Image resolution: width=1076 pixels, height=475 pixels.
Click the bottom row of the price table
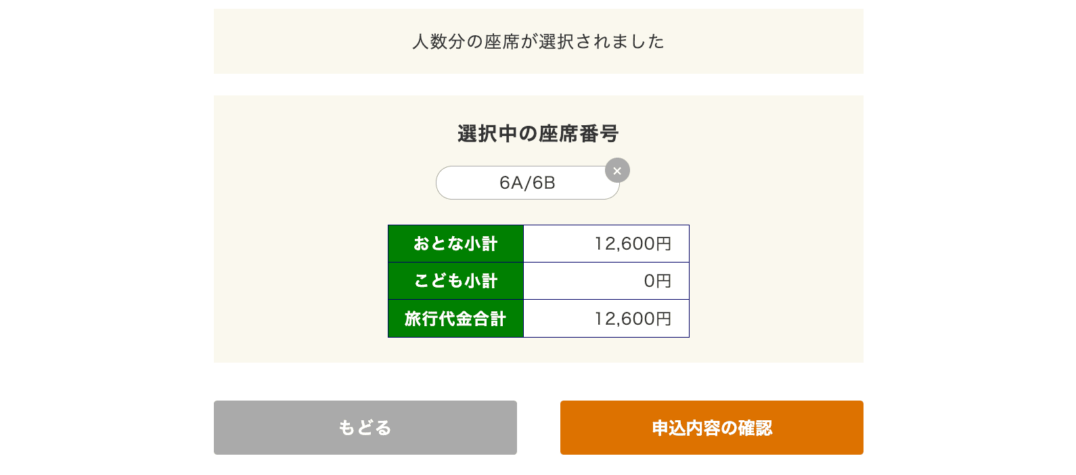point(539,319)
